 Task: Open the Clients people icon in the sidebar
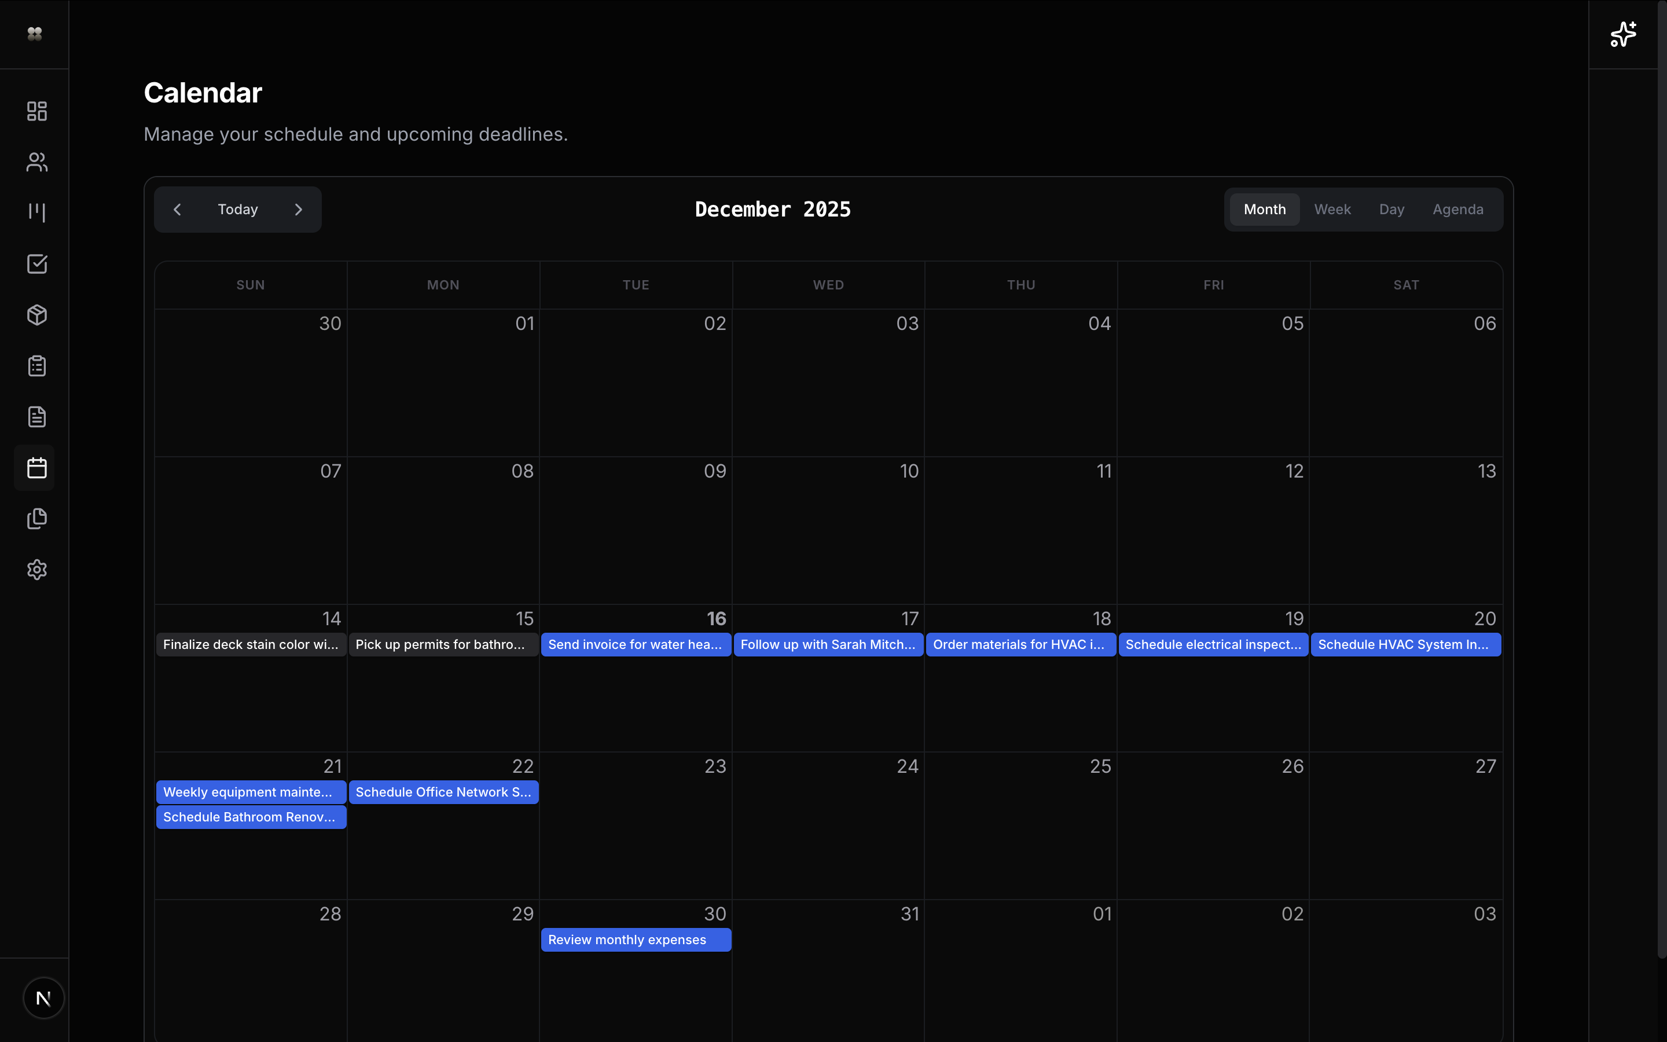tap(36, 162)
